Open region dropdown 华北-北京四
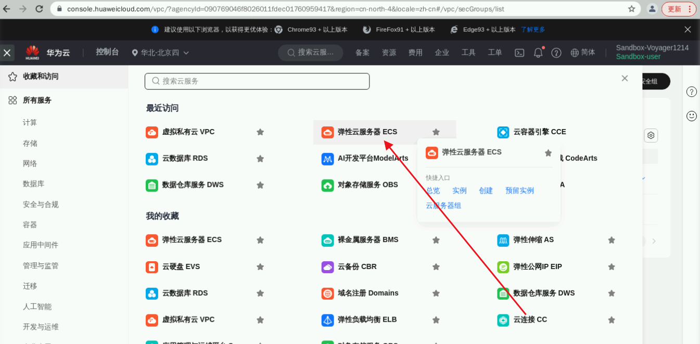700x344 pixels. pos(160,53)
